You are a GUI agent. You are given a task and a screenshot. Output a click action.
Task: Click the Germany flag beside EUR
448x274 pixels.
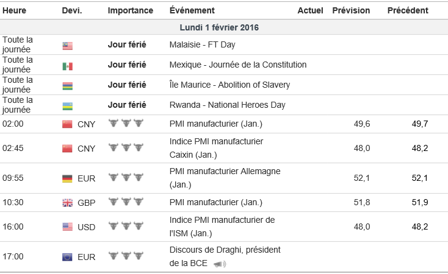(x=67, y=178)
